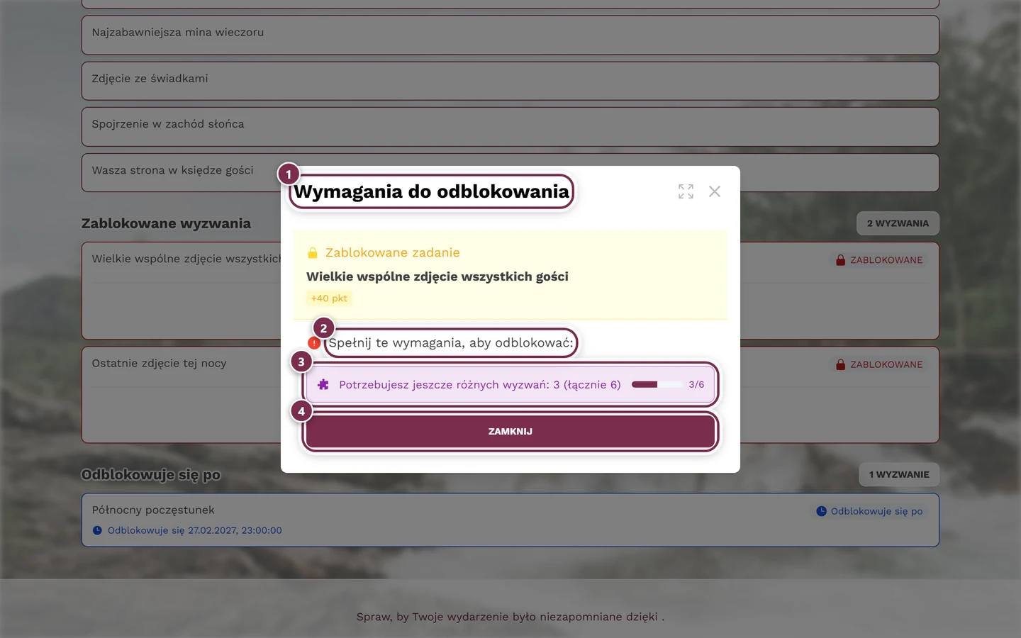1021x638 pixels.
Task: Click clock icon beside the 27.02.2027 unlock date
Action: 97,530
